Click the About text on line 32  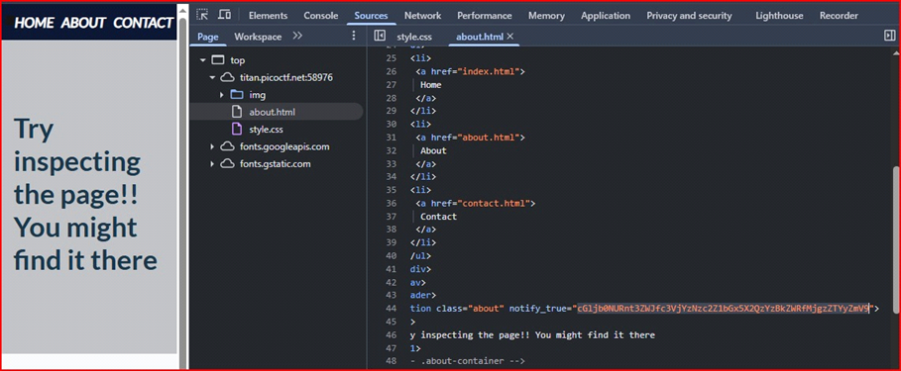[433, 150]
